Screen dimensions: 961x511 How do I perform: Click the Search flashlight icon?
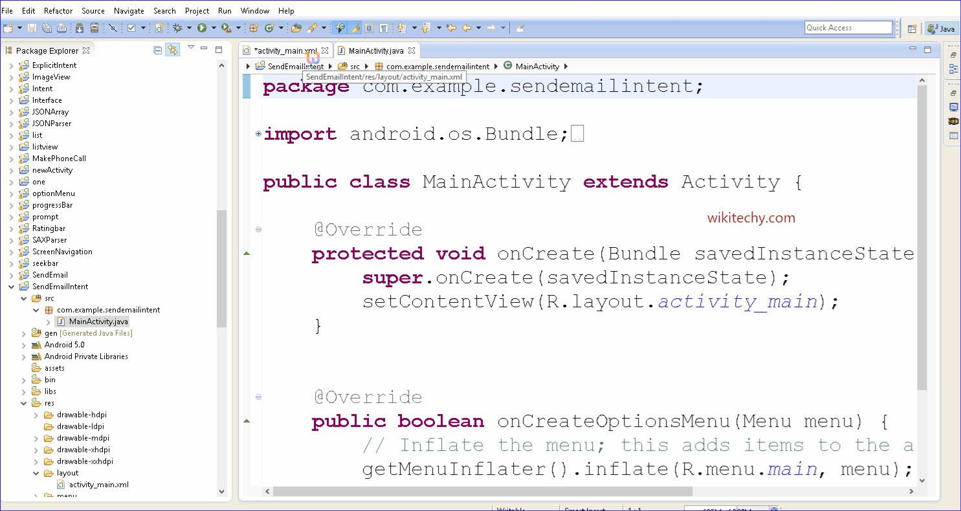coord(312,28)
